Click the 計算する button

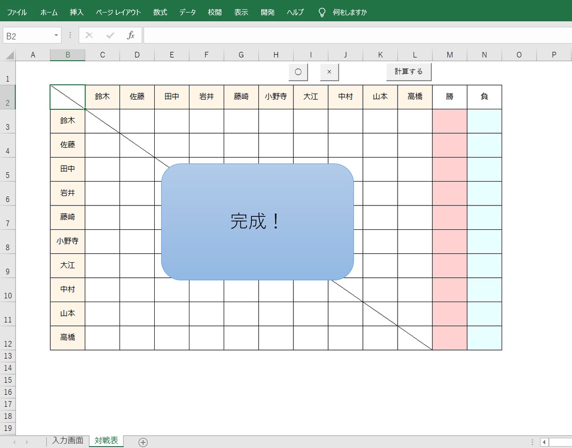pyautogui.click(x=409, y=72)
